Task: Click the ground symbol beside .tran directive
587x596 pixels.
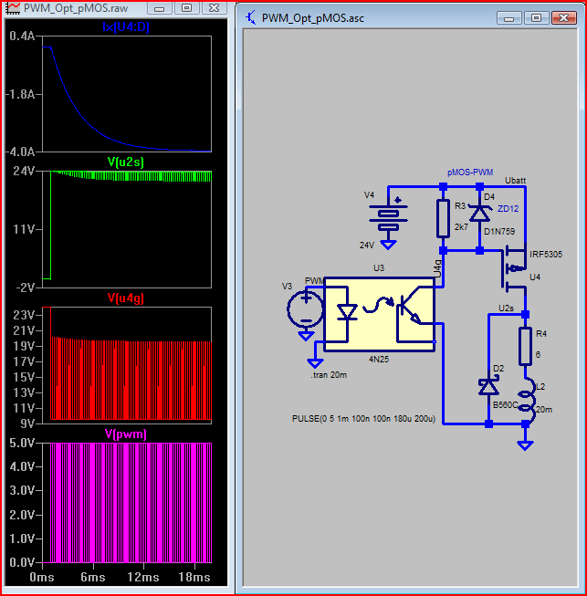Action: pos(315,363)
